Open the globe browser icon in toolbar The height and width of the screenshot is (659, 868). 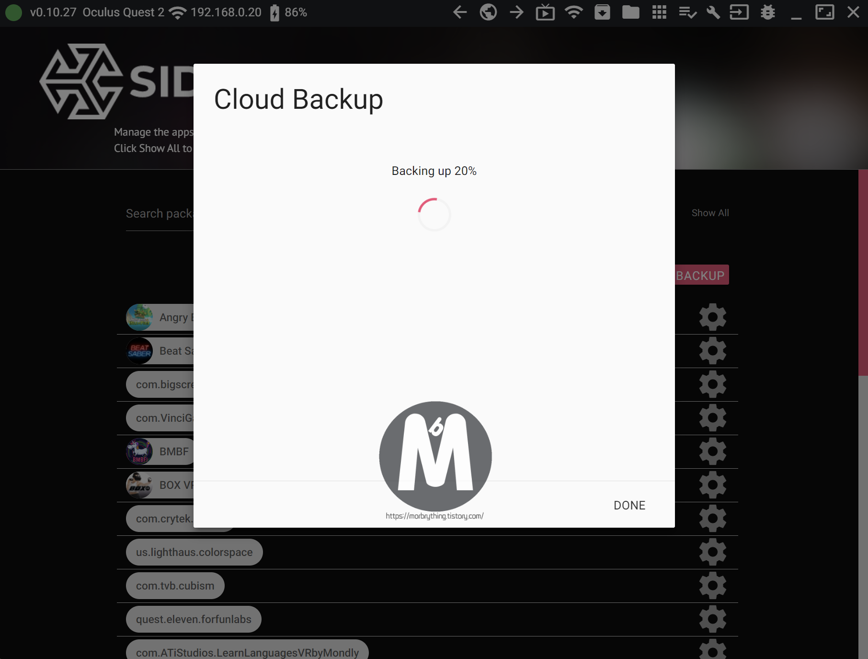click(488, 12)
